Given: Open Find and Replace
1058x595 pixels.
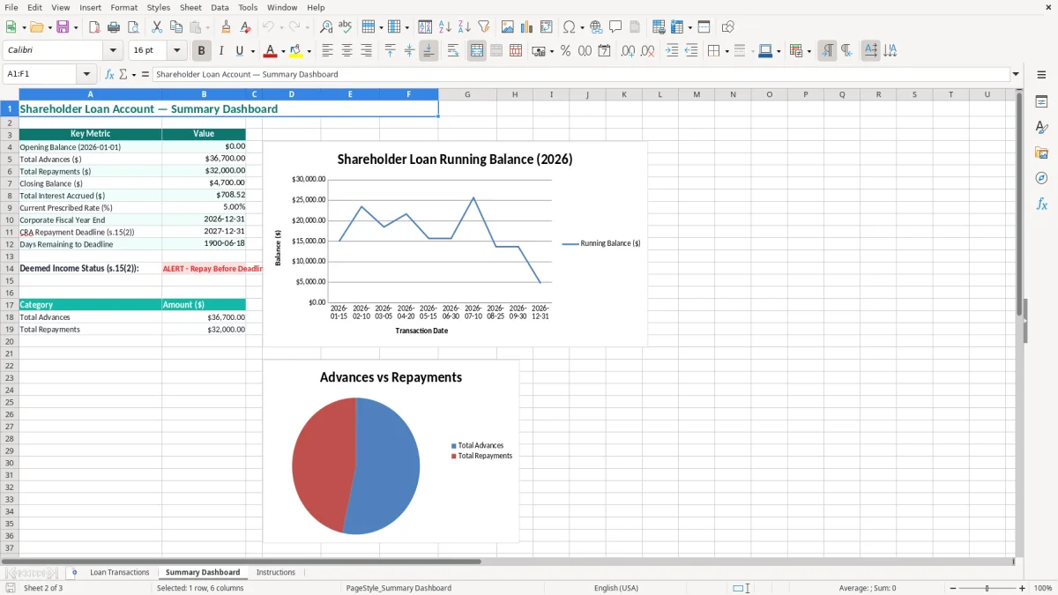Looking at the screenshot, I should (326, 27).
